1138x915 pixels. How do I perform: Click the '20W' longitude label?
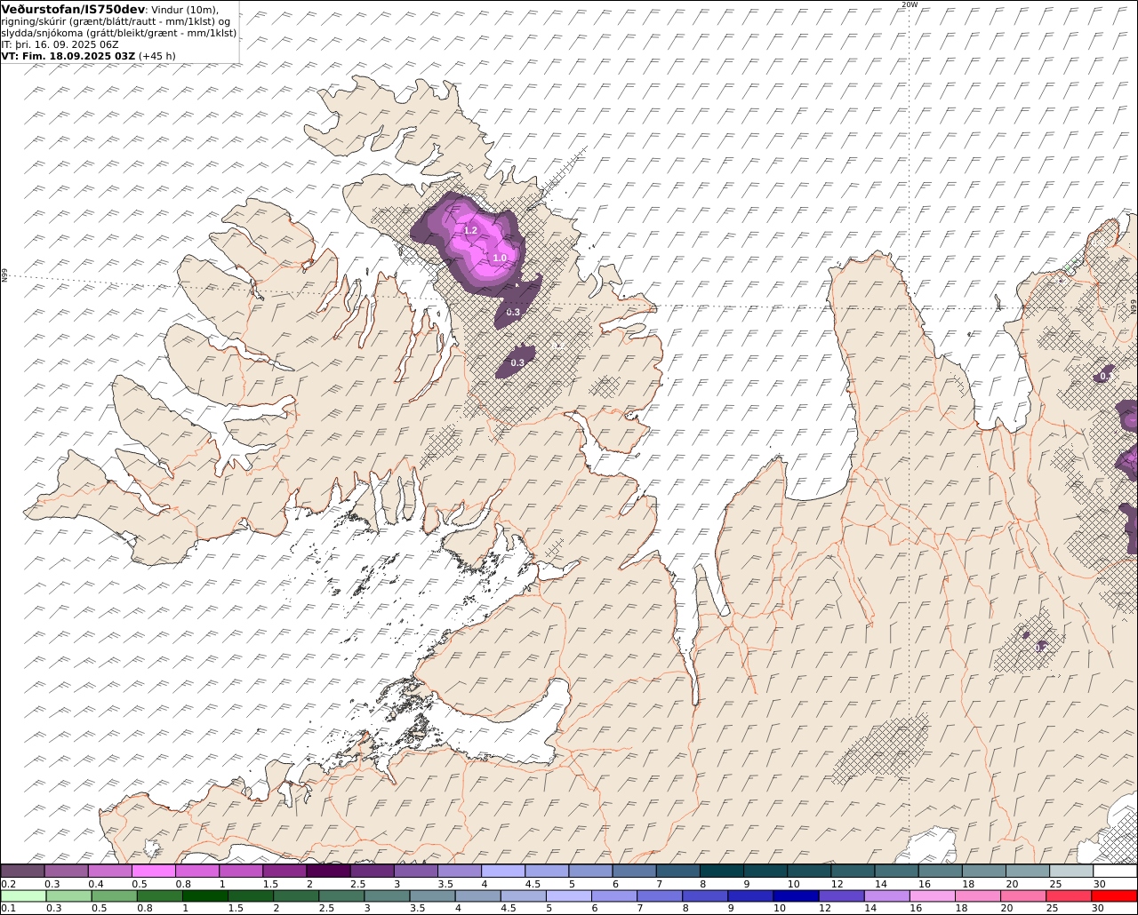(x=909, y=4)
